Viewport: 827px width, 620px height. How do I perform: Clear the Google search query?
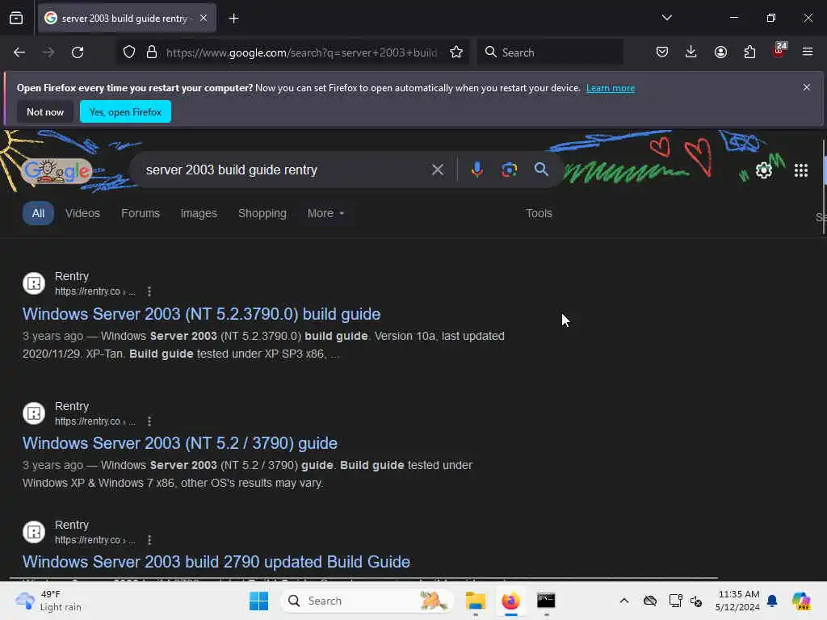[437, 170]
